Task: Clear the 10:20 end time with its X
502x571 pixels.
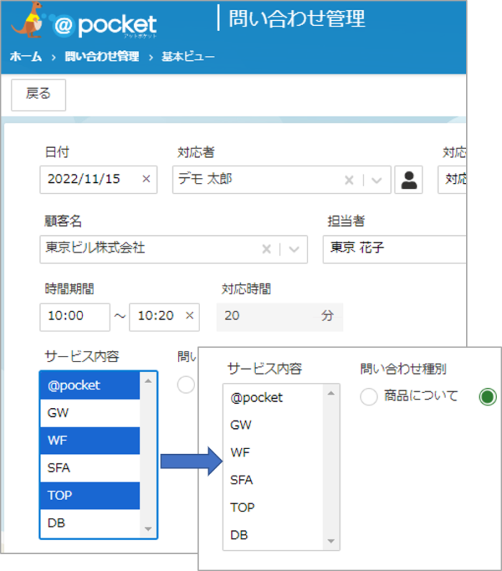Action: tap(189, 316)
